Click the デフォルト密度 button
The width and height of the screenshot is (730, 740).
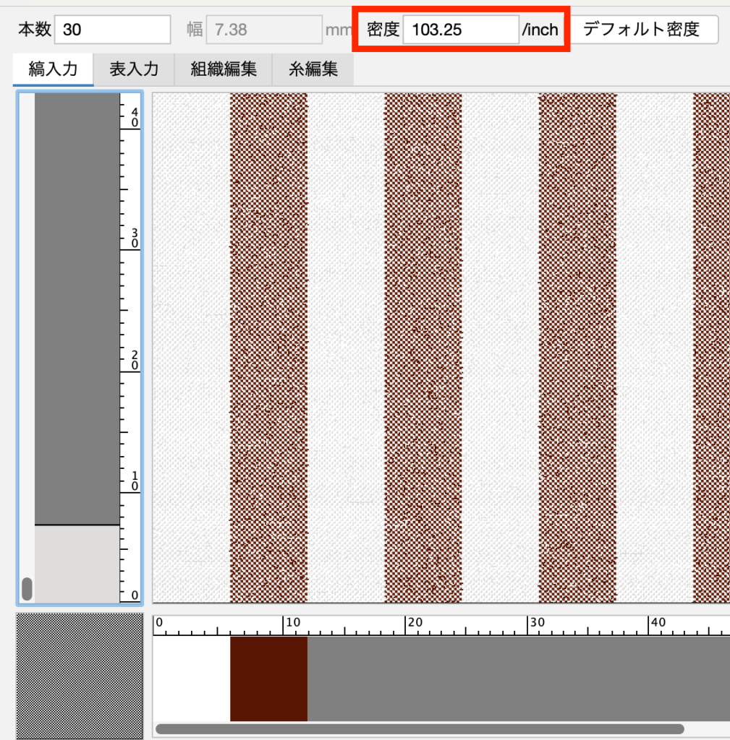[645, 30]
